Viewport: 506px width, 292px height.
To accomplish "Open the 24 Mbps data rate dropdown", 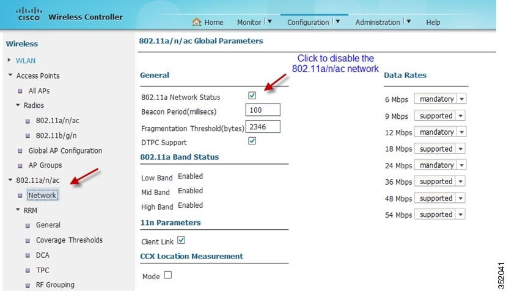I will click(440, 165).
